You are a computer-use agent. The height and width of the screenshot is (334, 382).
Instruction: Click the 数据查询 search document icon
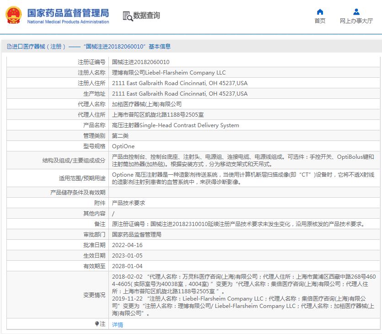tap(128, 16)
